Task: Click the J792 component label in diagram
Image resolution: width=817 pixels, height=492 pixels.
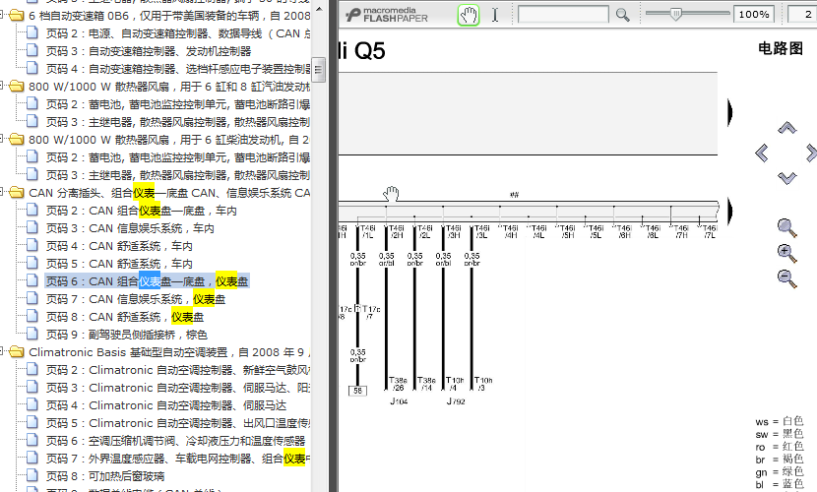Action: (456, 401)
